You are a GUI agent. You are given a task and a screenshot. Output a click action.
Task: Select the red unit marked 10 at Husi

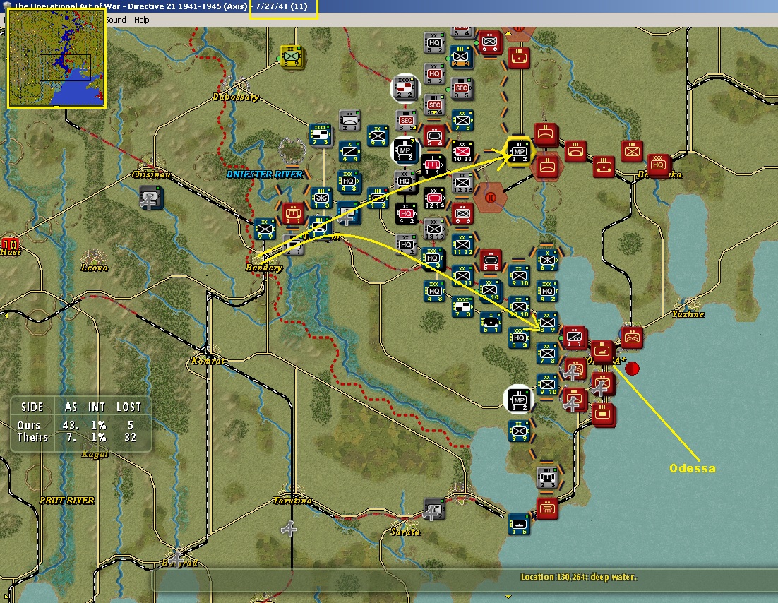tap(10, 245)
